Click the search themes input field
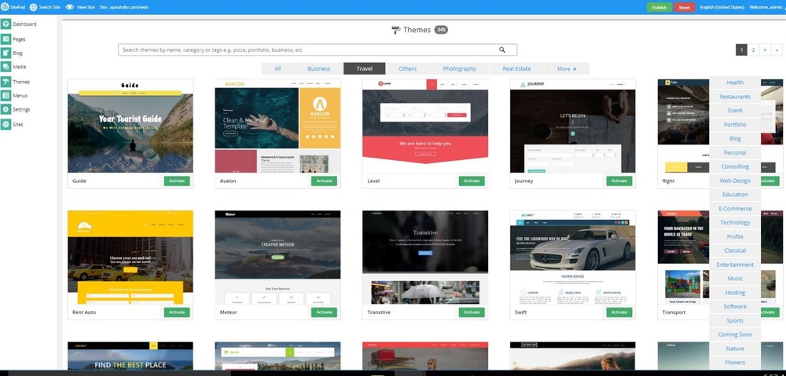Image resolution: width=786 pixels, height=376 pixels. (x=318, y=49)
